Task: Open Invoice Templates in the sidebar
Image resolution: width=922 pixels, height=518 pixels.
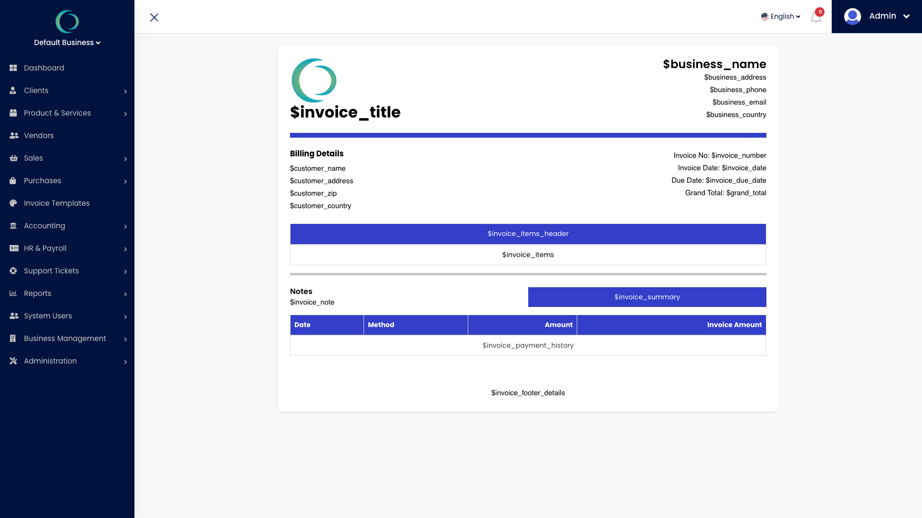Action: pyautogui.click(x=56, y=203)
